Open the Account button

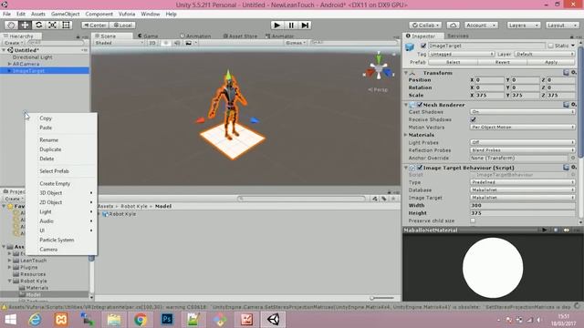click(x=481, y=25)
